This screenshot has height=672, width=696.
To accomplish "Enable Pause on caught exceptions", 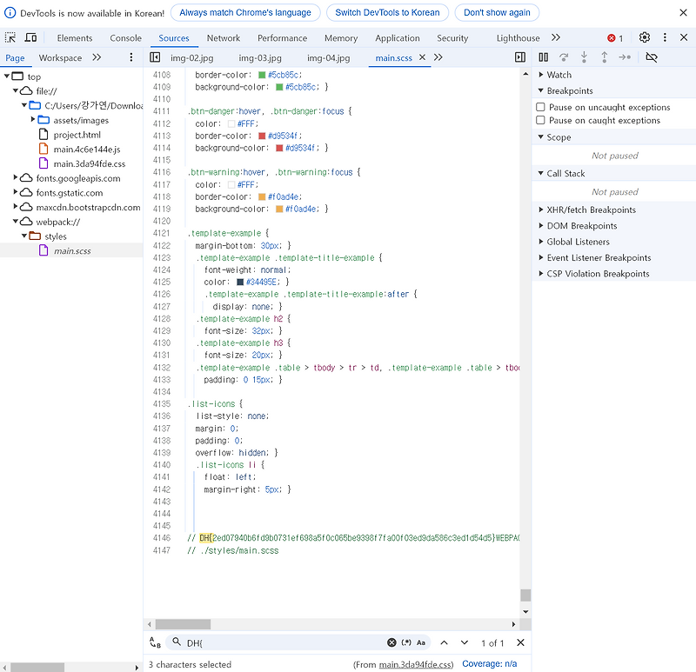I will click(x=541, y=120).
